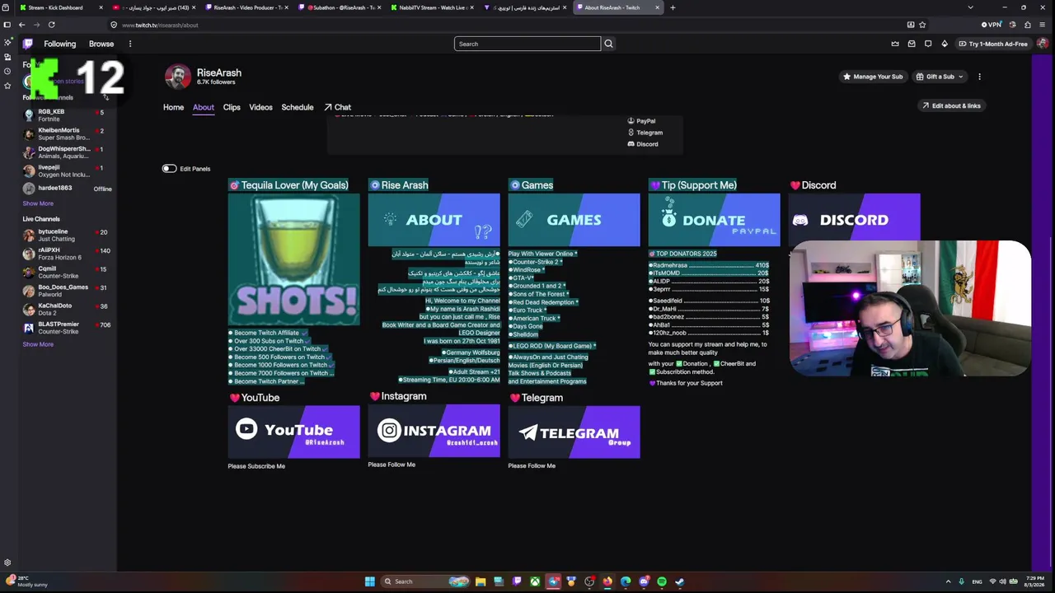
Task: Open the Whispers chat bubble icon
Action: [x=928, y=44]
